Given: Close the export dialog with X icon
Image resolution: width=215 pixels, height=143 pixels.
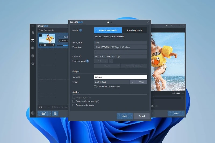Looking at the screenshot, I should [x=148, y=22].
